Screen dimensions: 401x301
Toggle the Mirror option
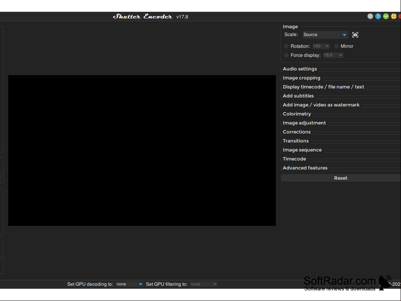pyautogui.click(x=336, y=46)
